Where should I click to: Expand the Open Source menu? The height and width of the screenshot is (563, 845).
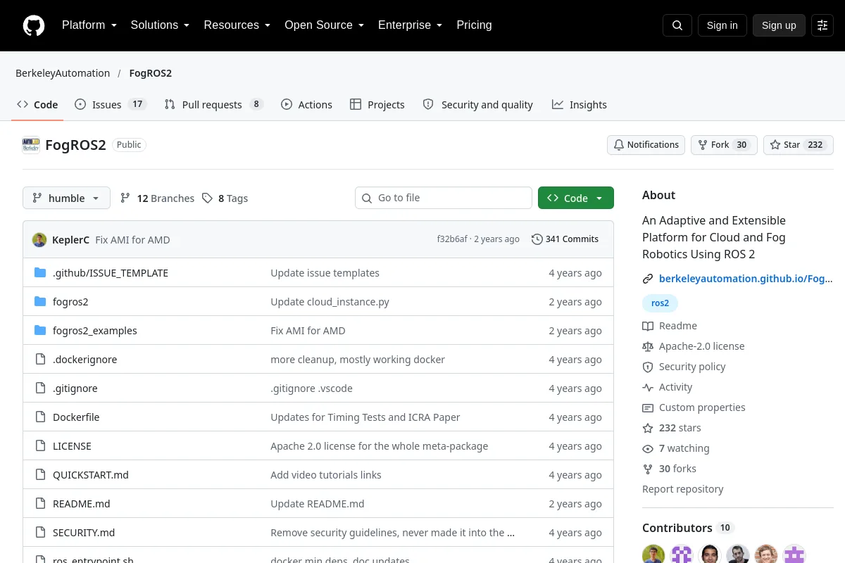[x=324, y=25]
